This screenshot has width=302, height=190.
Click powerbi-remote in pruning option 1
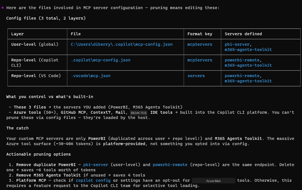170,165
